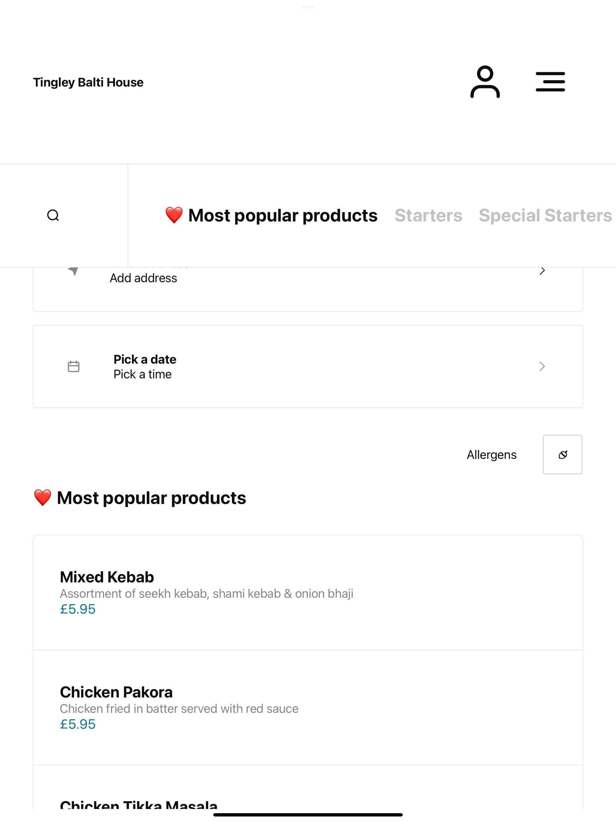
Task: Open the Pick a time selector
Action: (x=142, y=374)
